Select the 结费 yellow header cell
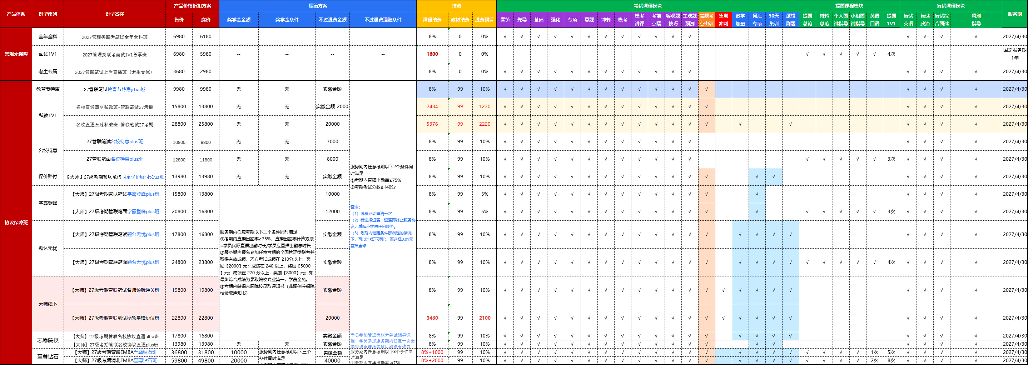Screen dimensions: 1028x365 (456, 6)
